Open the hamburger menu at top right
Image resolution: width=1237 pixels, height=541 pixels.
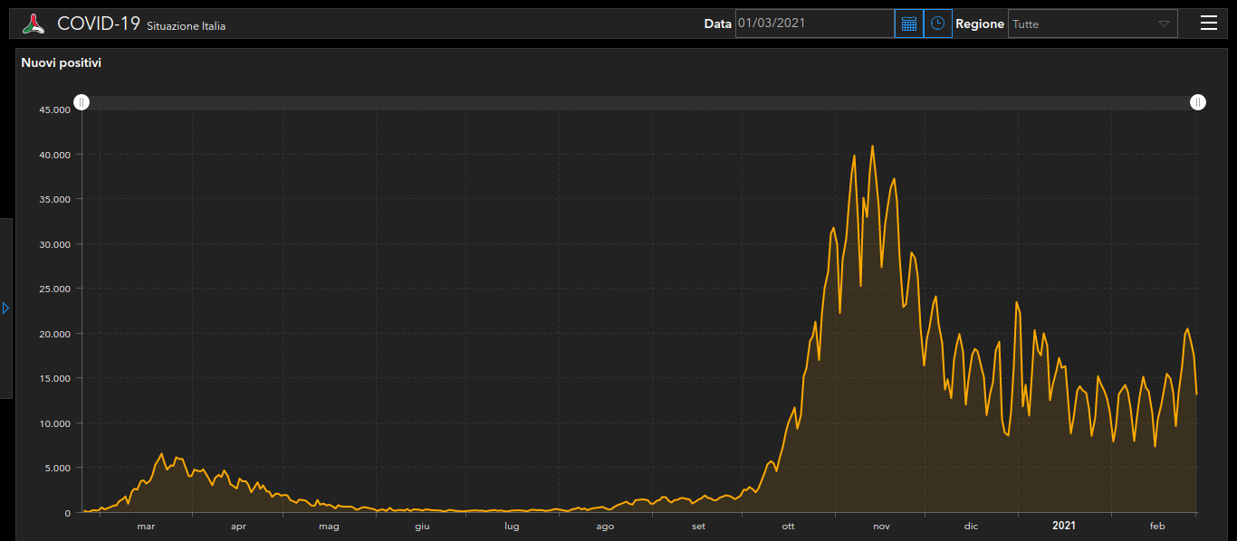click(1208, 24)
